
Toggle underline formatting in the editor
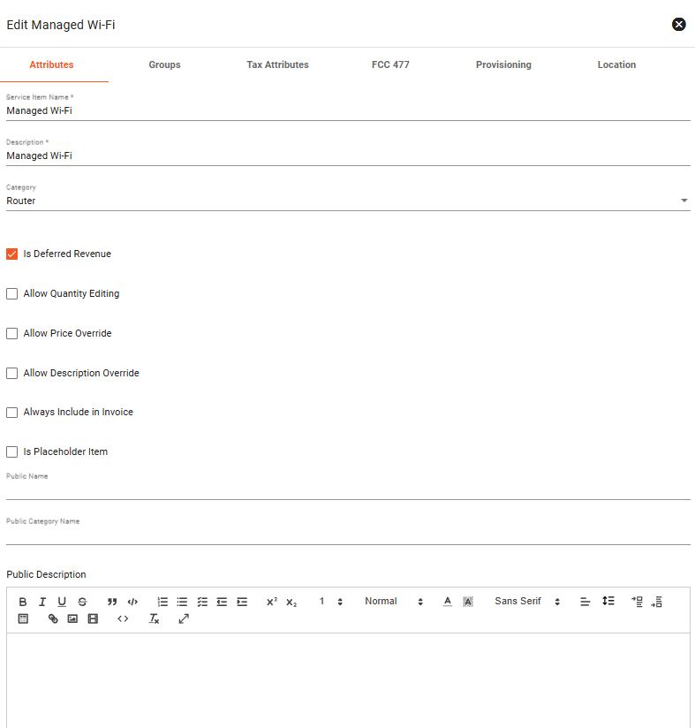(62, 602)
